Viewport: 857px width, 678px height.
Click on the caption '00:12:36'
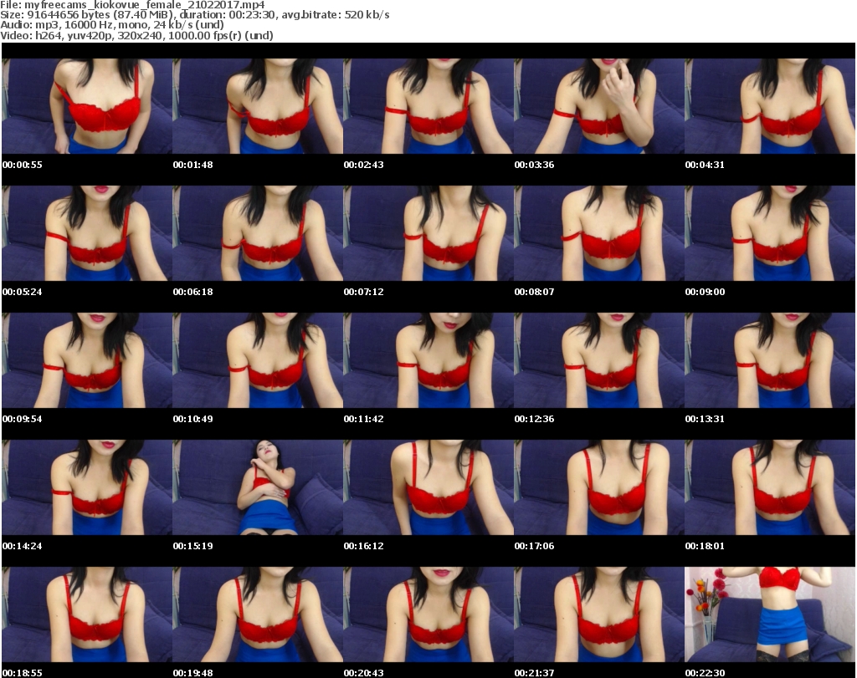click(x=534, y=419)
